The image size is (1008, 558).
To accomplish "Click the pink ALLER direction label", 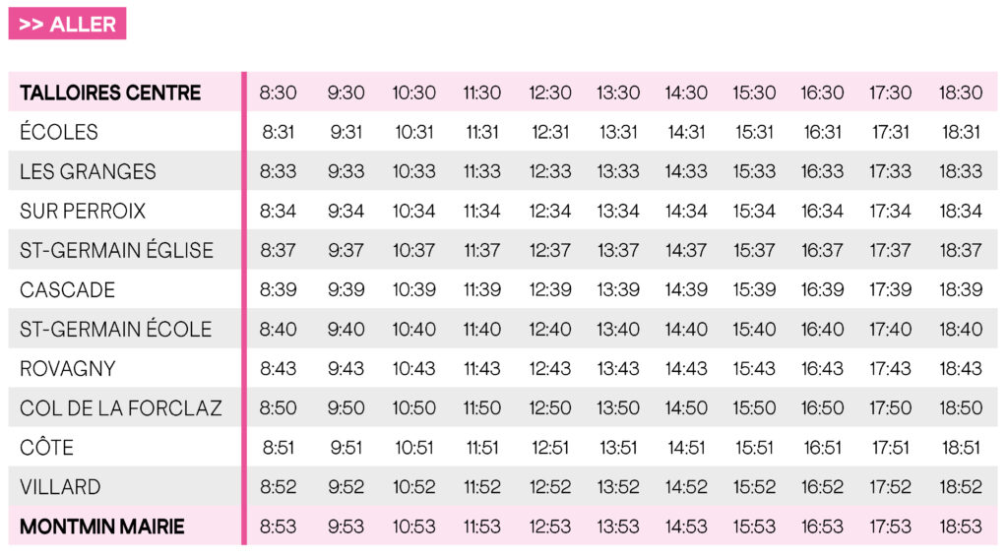I will pos(67,24).
